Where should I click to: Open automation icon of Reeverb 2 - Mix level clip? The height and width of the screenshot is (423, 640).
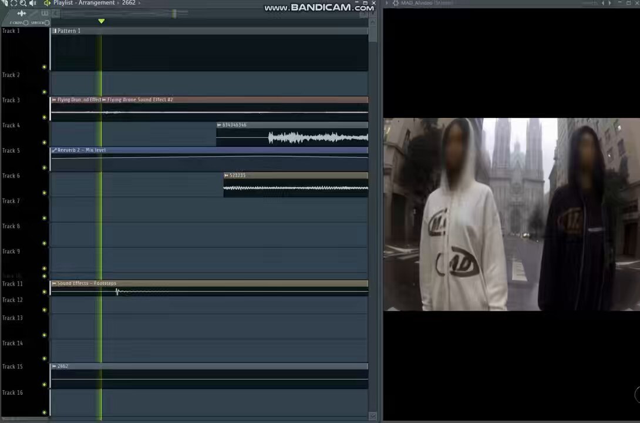(x=54, y=150)
